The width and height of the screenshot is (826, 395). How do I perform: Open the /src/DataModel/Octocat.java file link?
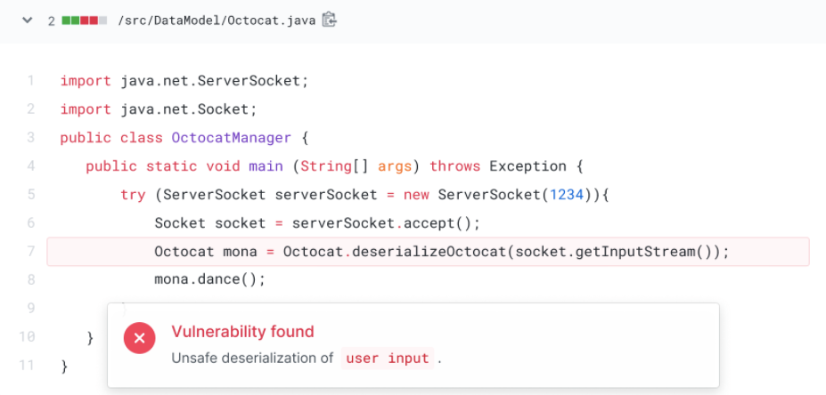coord(217,20)
